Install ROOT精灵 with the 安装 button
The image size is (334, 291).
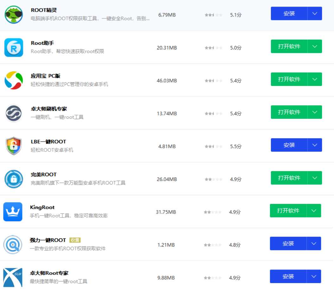289,13
